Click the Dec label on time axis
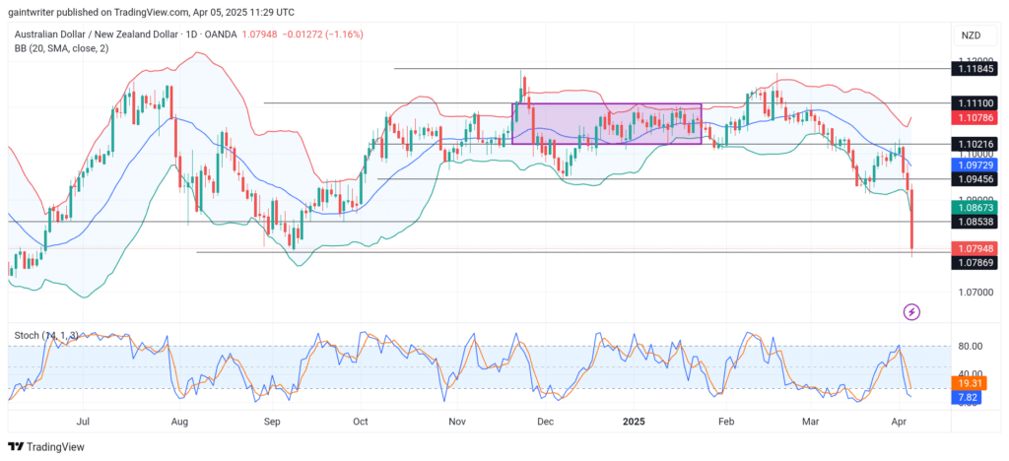The image size is (1009, 461). click(546, 423)
